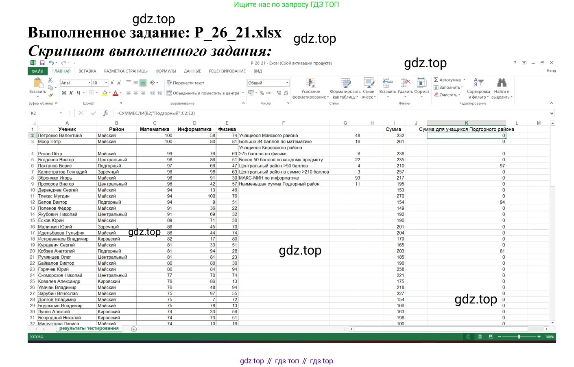Viewport: 574px width, 367px height.
Task: Switch to the РАЗМЕТКА СТРАНИЦЫ tab
Action: point(126,71)
